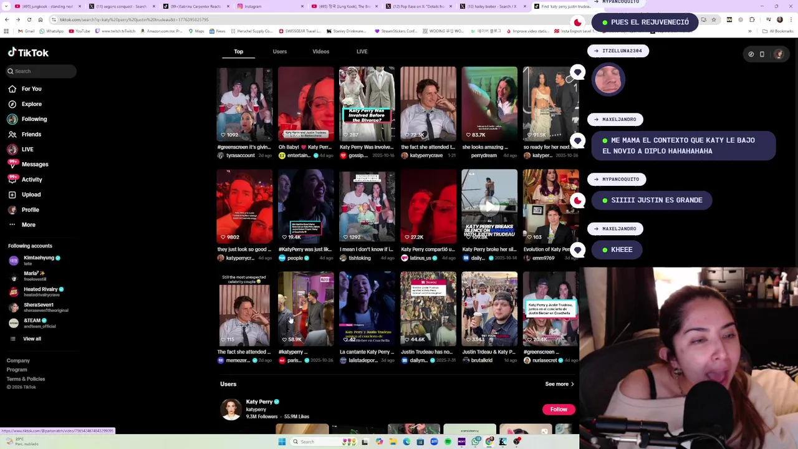The image size is (798, 449).
Task: Open the brutalkrid video thumbnail
Action: [489, 309]
